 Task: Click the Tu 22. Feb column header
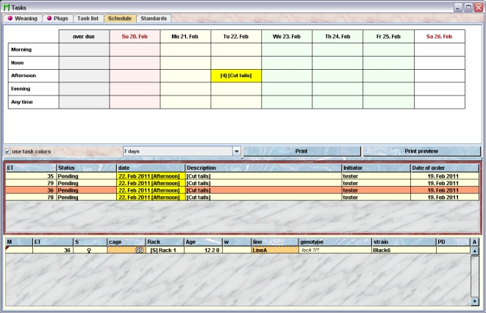236,35
